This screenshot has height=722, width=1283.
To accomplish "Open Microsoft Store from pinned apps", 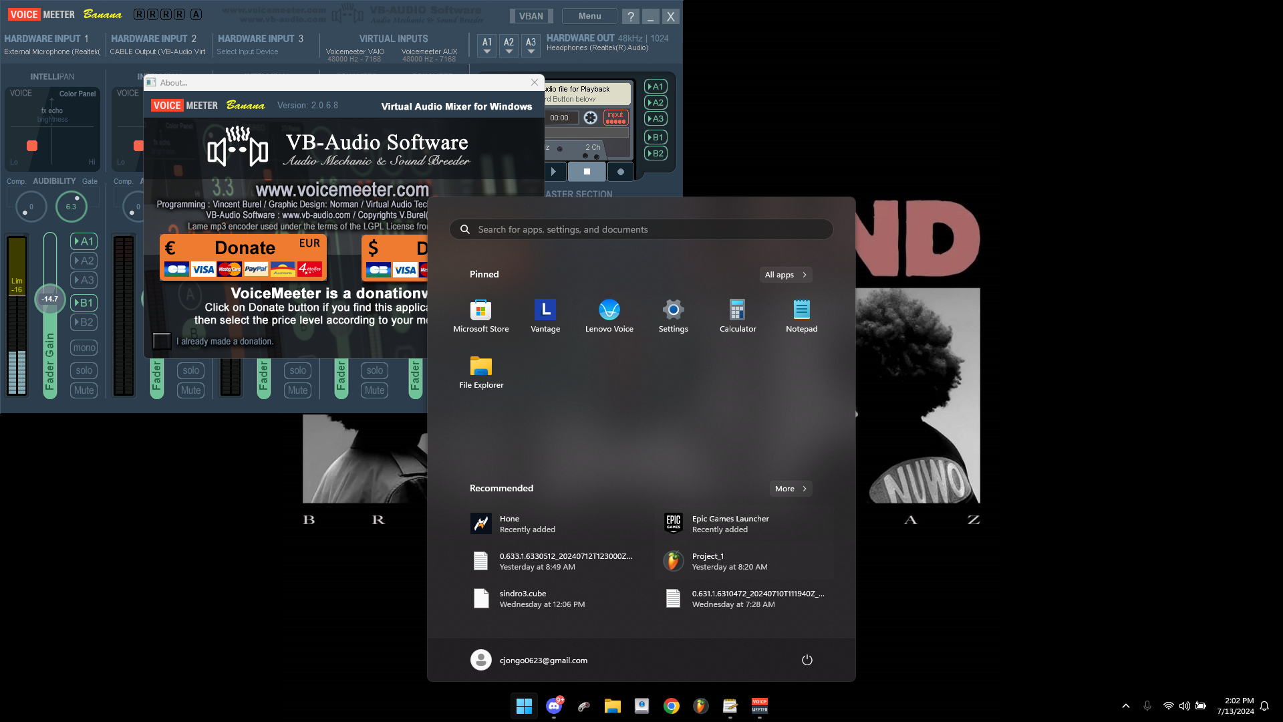I will [481, 316].
